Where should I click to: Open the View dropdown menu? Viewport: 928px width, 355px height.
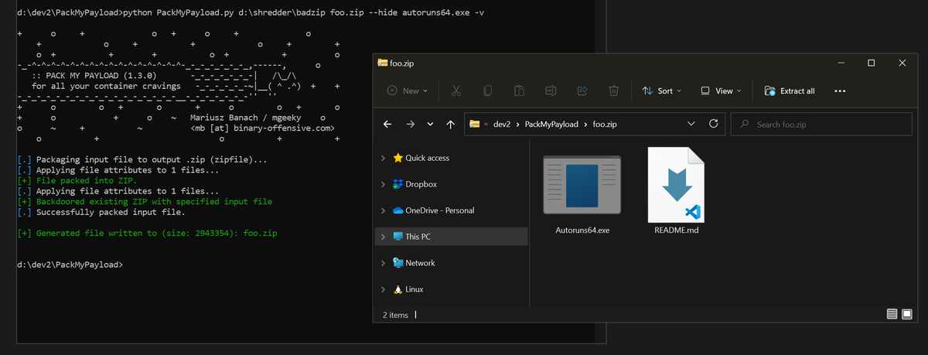click(x=722, y=90)
